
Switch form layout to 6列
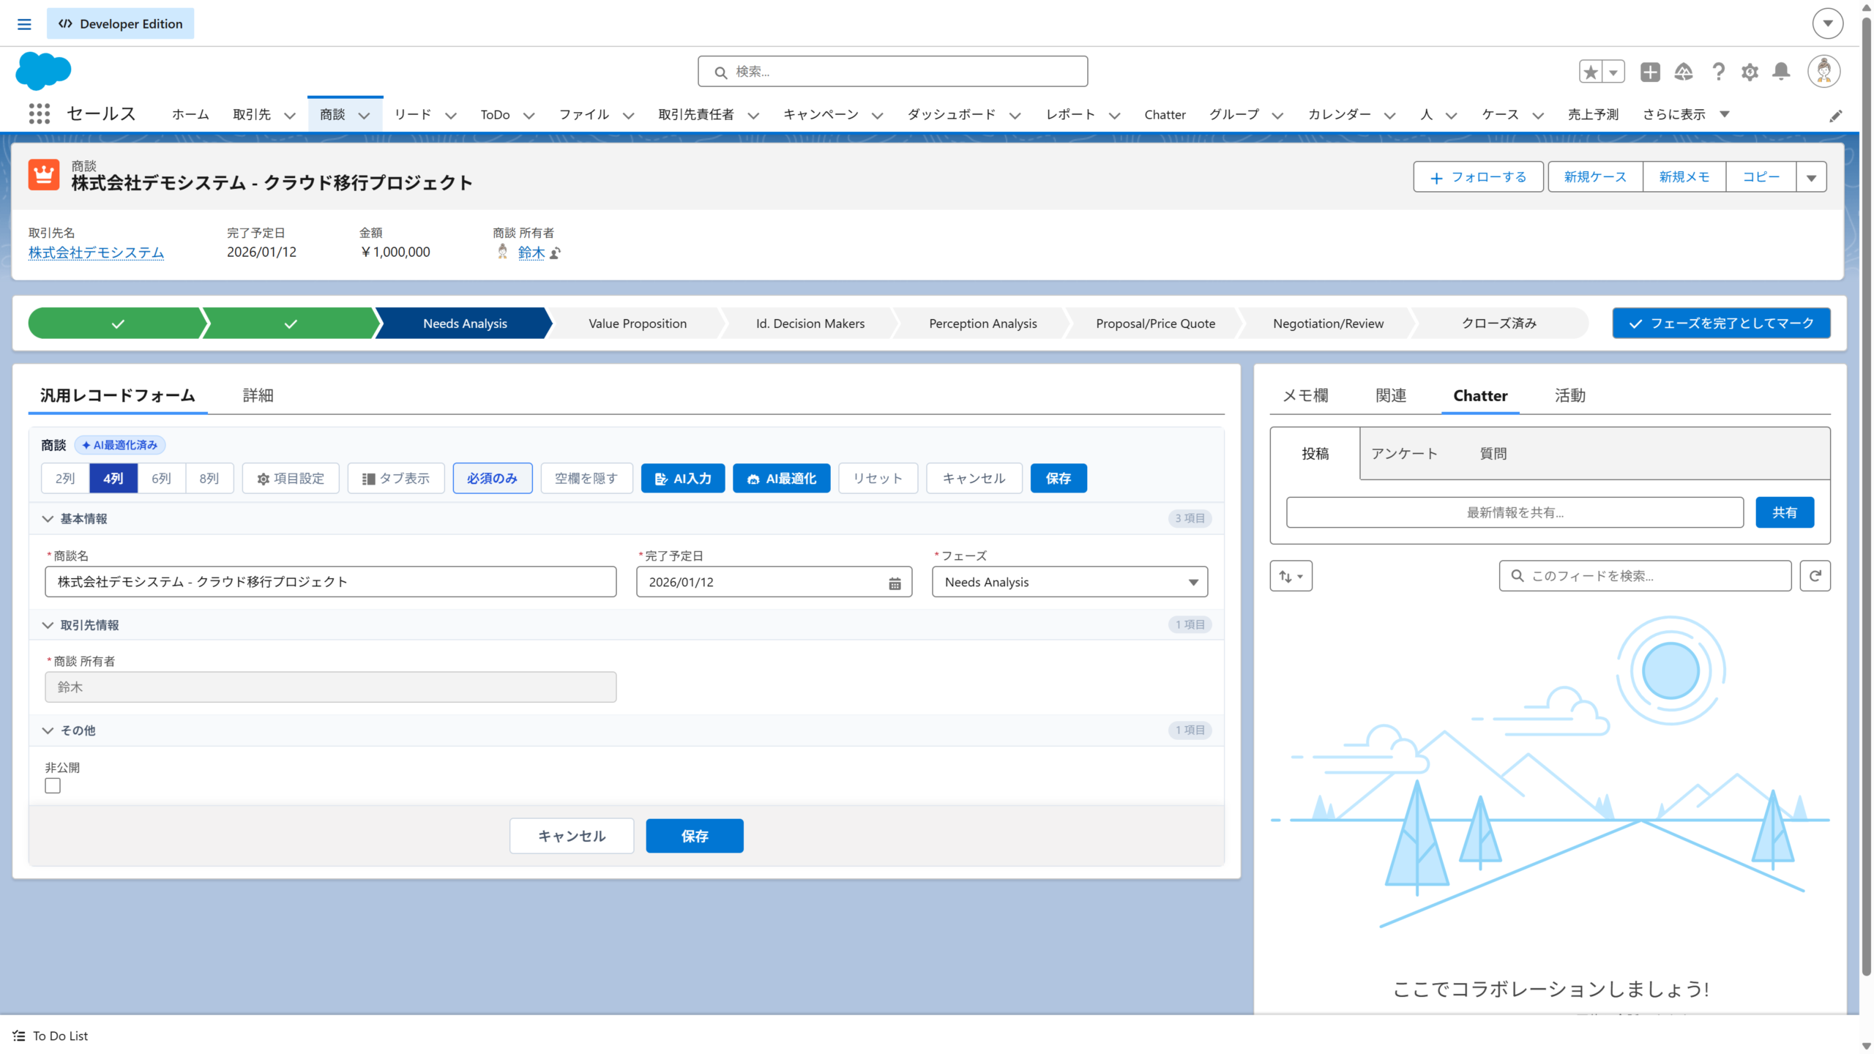coord(161,479)
